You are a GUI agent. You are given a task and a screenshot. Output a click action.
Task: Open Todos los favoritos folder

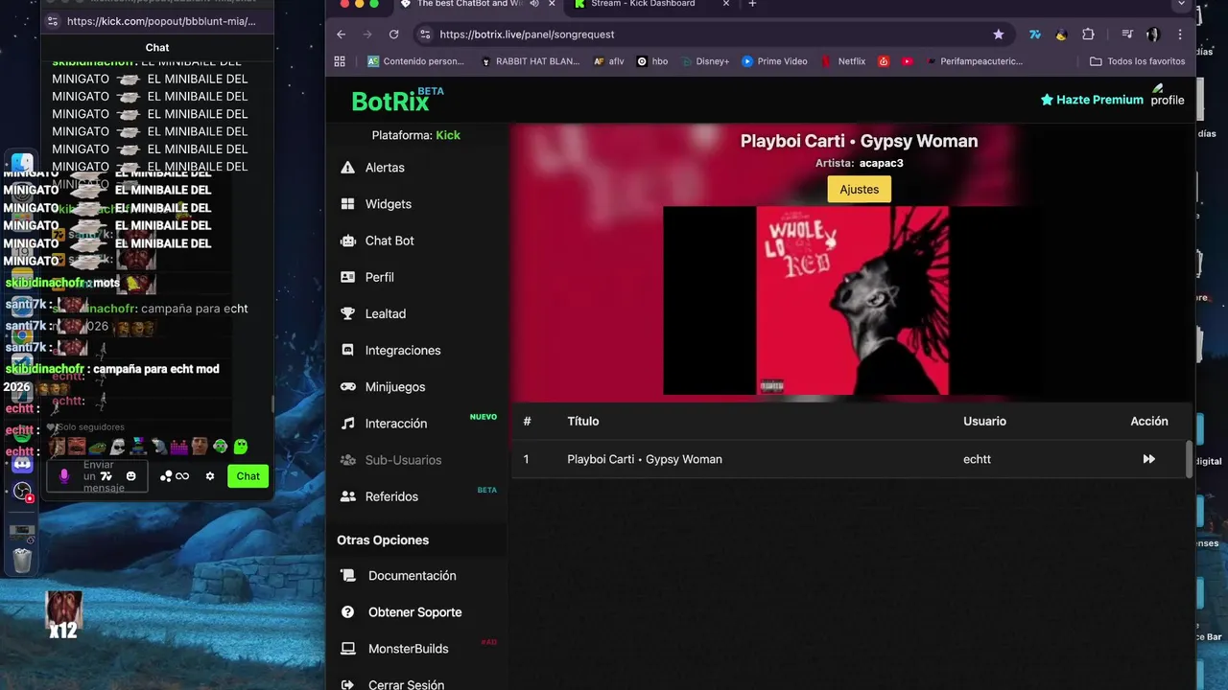click(x=1138, y=61)
